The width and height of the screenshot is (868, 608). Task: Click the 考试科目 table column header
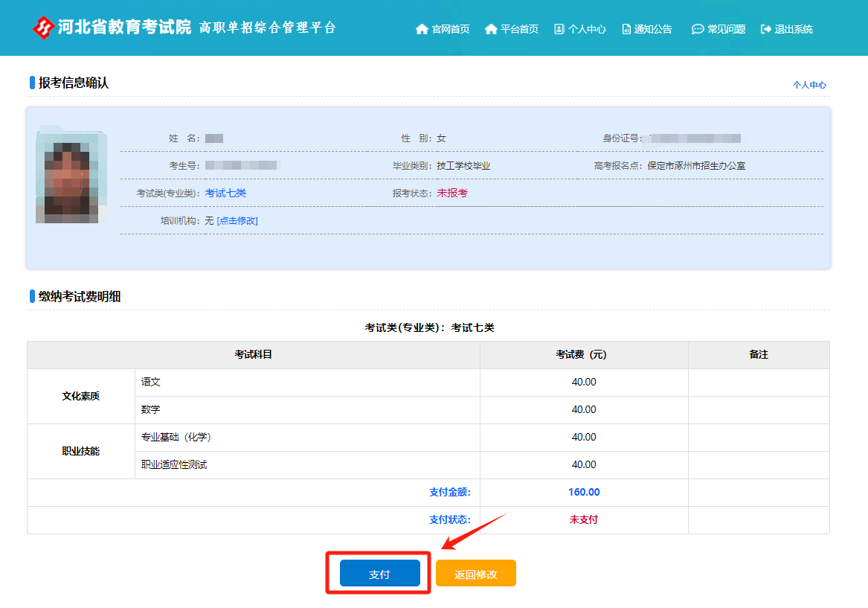pos(254,355)
